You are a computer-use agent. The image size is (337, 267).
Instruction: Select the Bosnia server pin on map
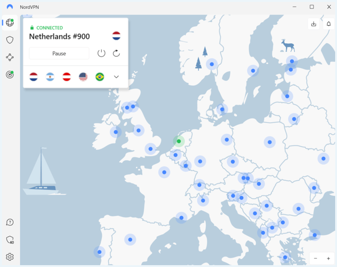(255, 213)
